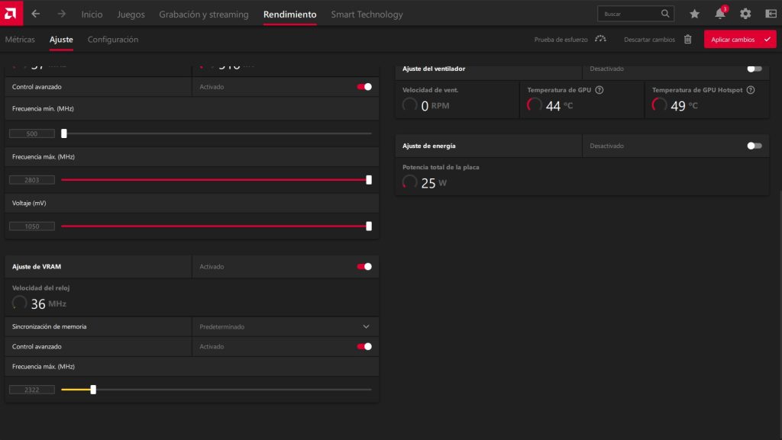Enable Ajuste de energía toggle

[x=754, y=146]
